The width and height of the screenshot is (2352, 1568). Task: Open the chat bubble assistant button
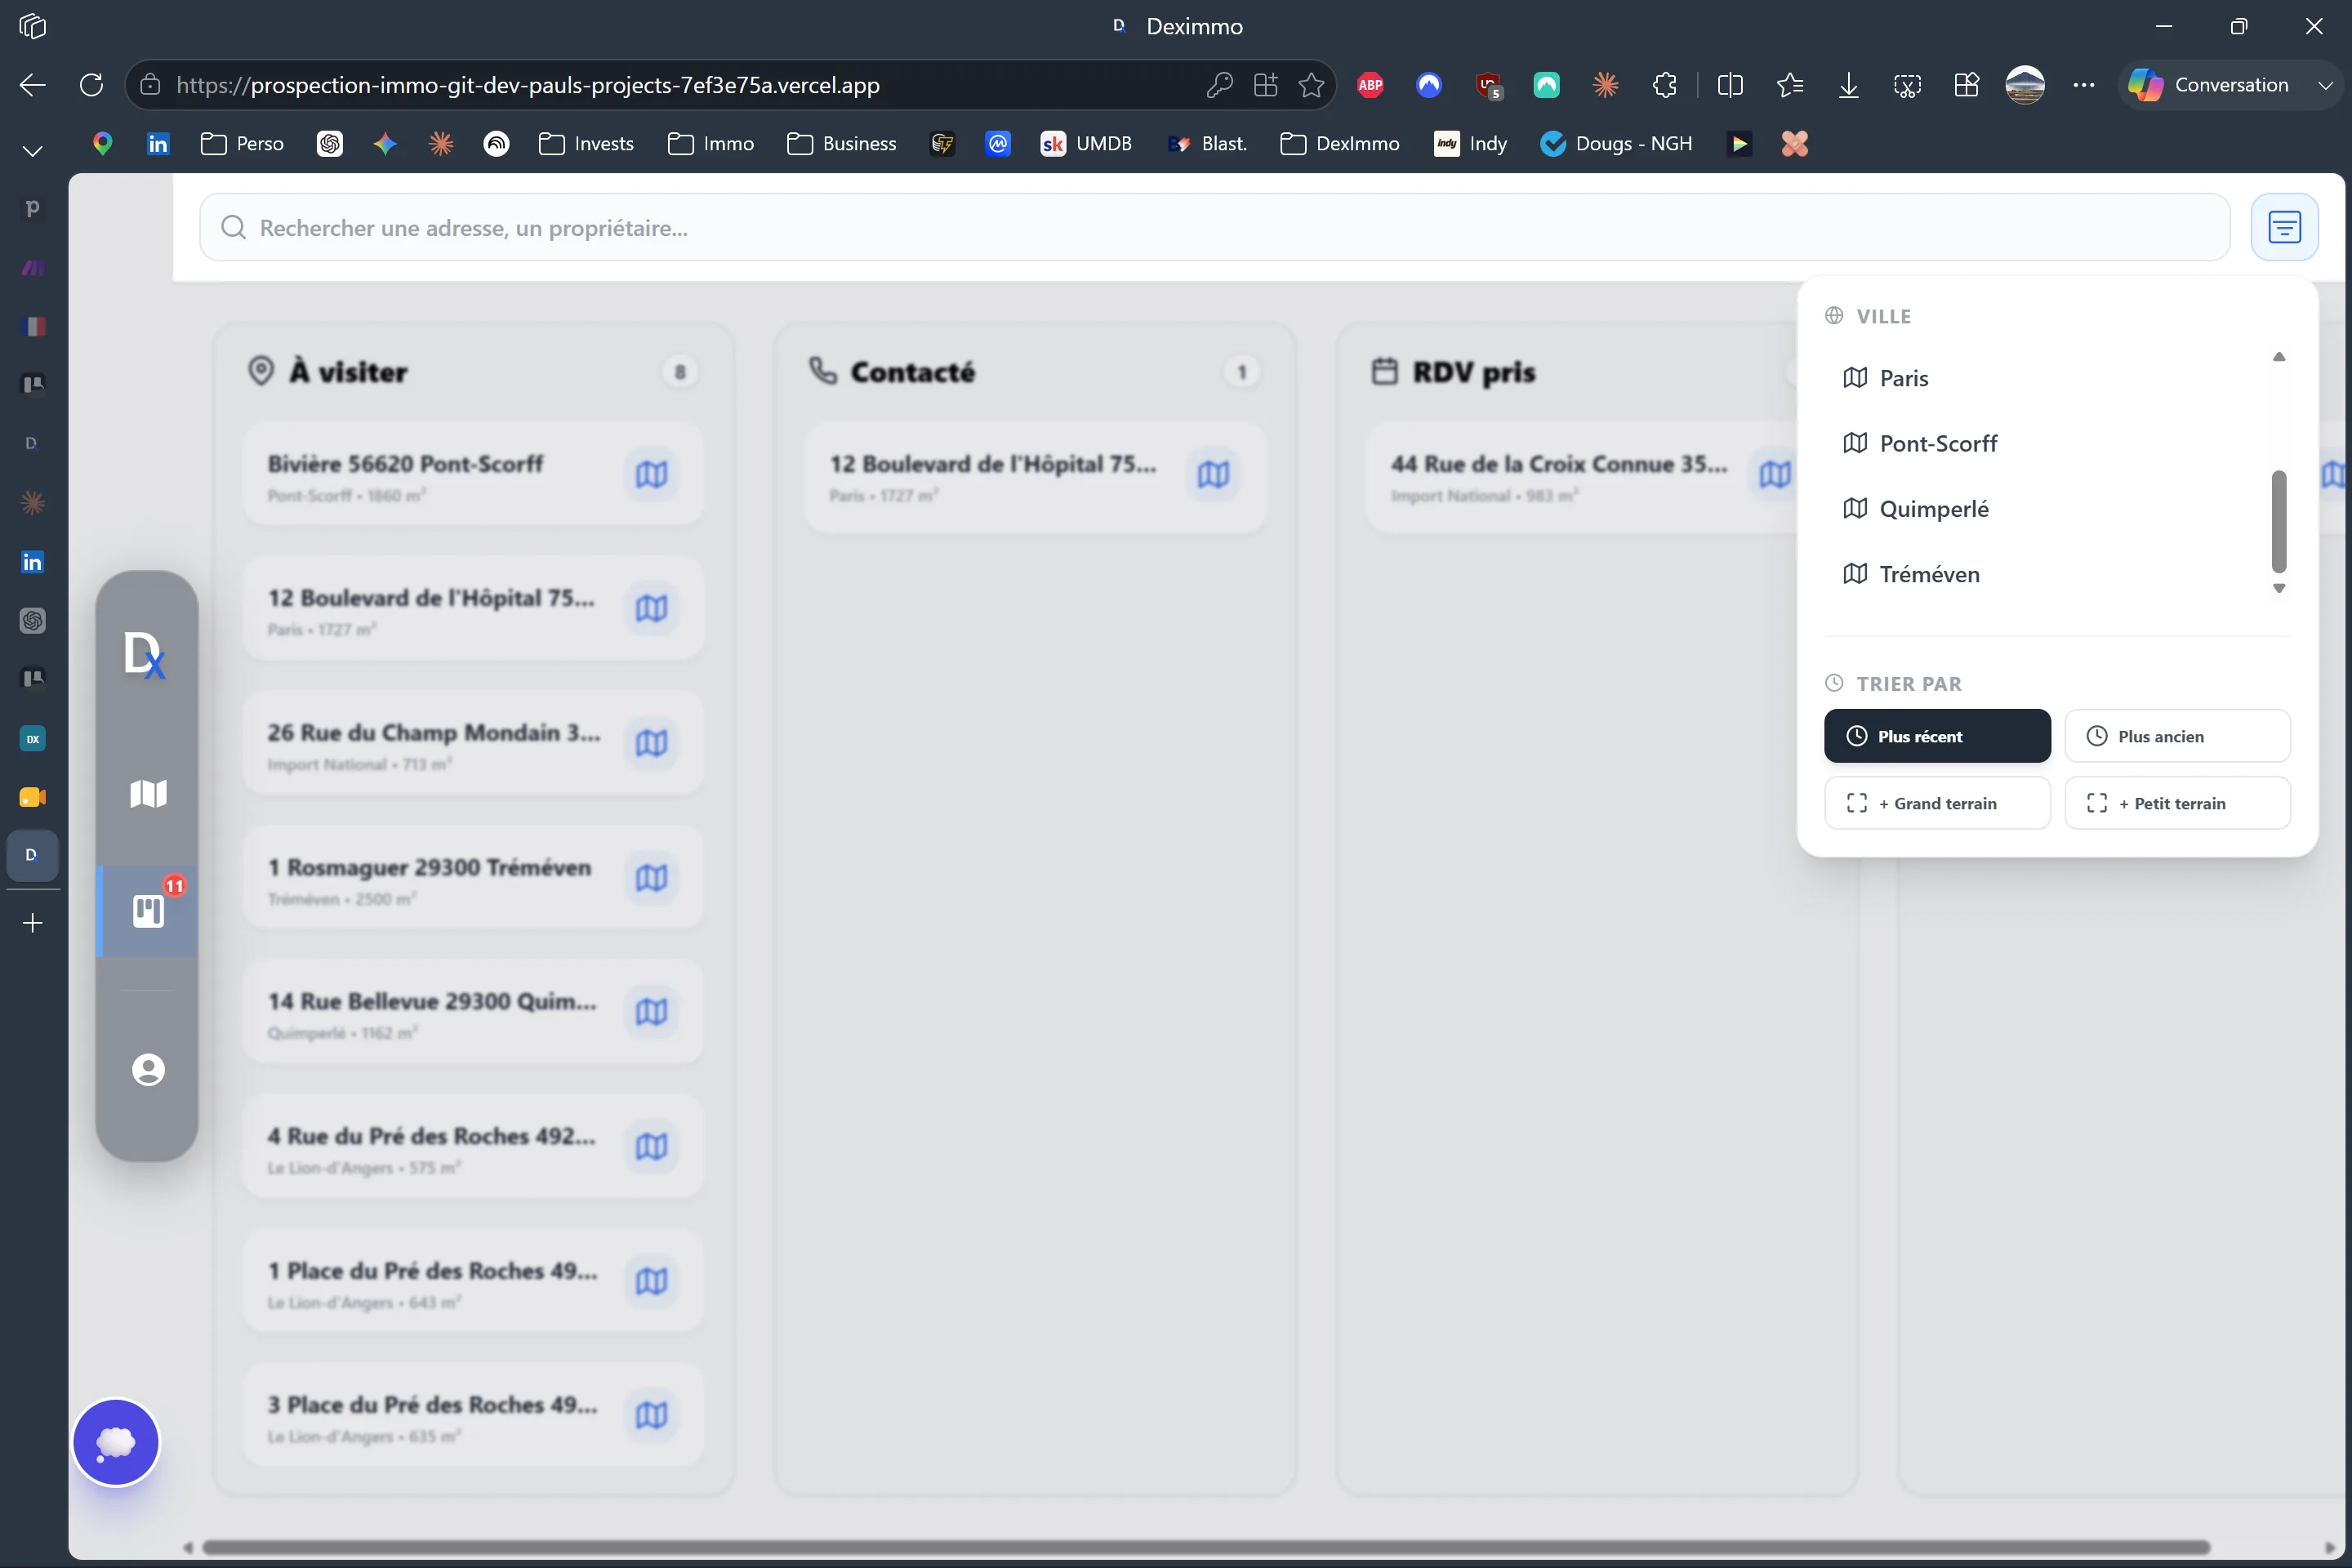point(116,1442)
